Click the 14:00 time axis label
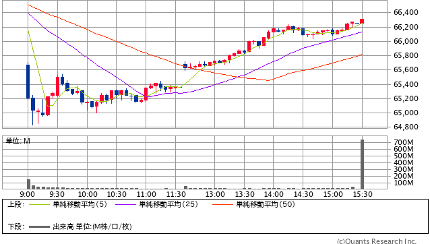 tap(274, 194)
